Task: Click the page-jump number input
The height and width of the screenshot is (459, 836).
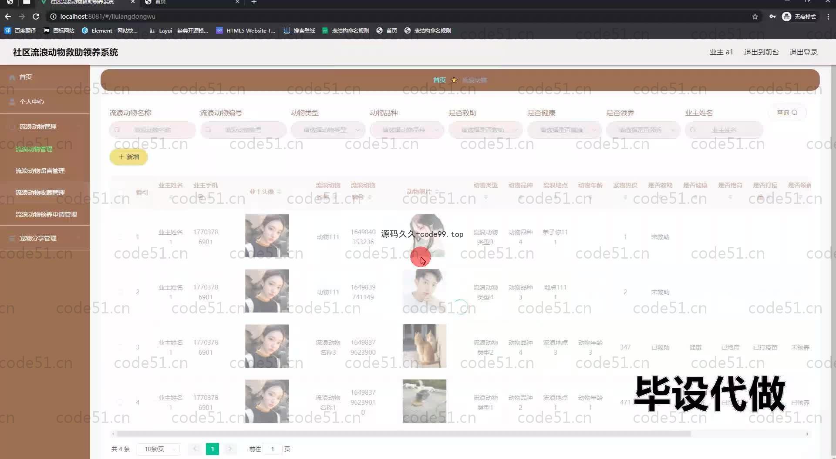Action: [273, 449]
